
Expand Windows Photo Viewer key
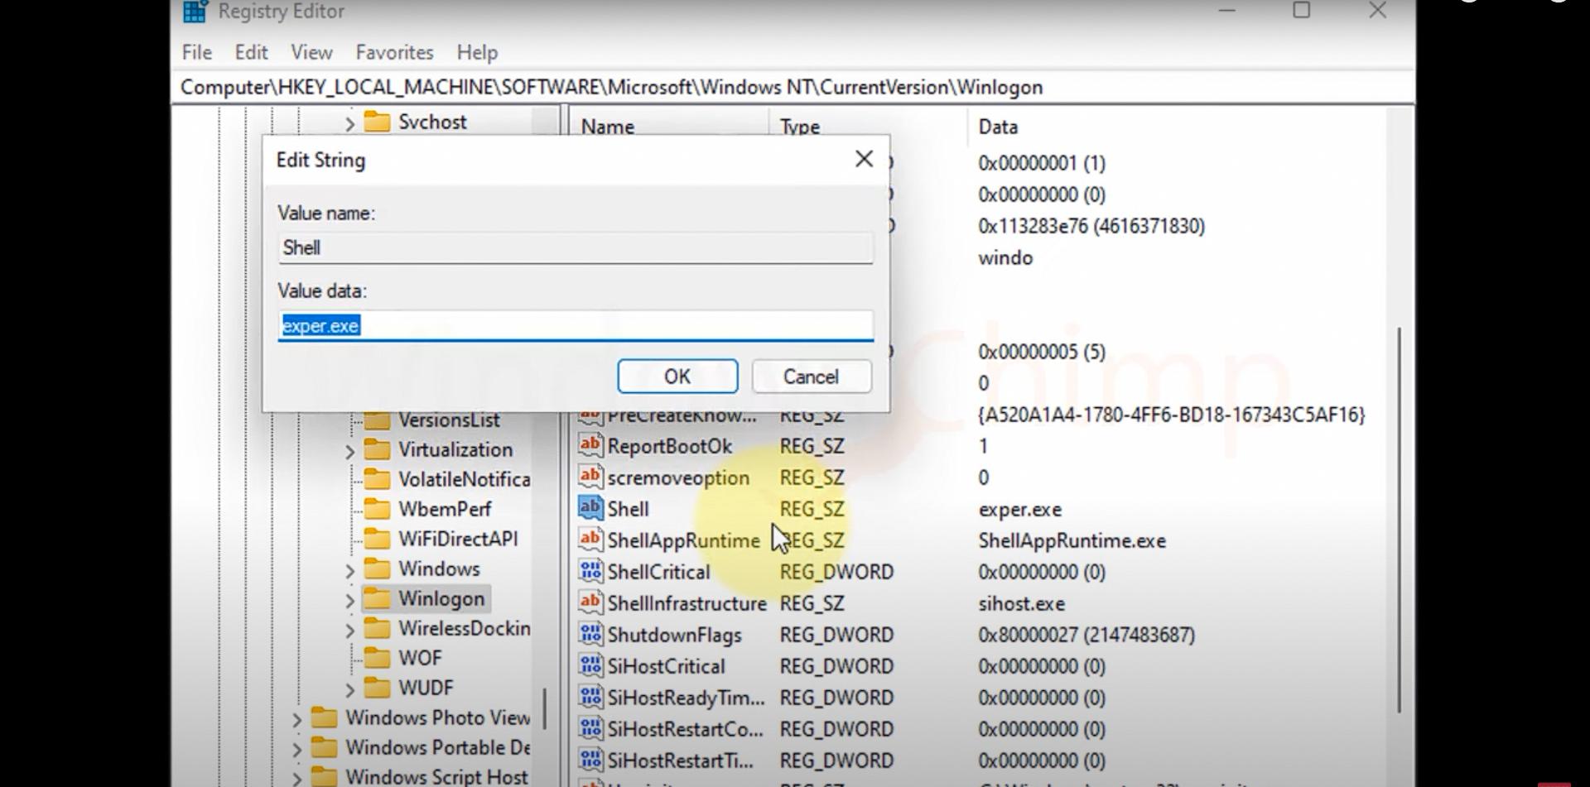click(x=296, y=719)
